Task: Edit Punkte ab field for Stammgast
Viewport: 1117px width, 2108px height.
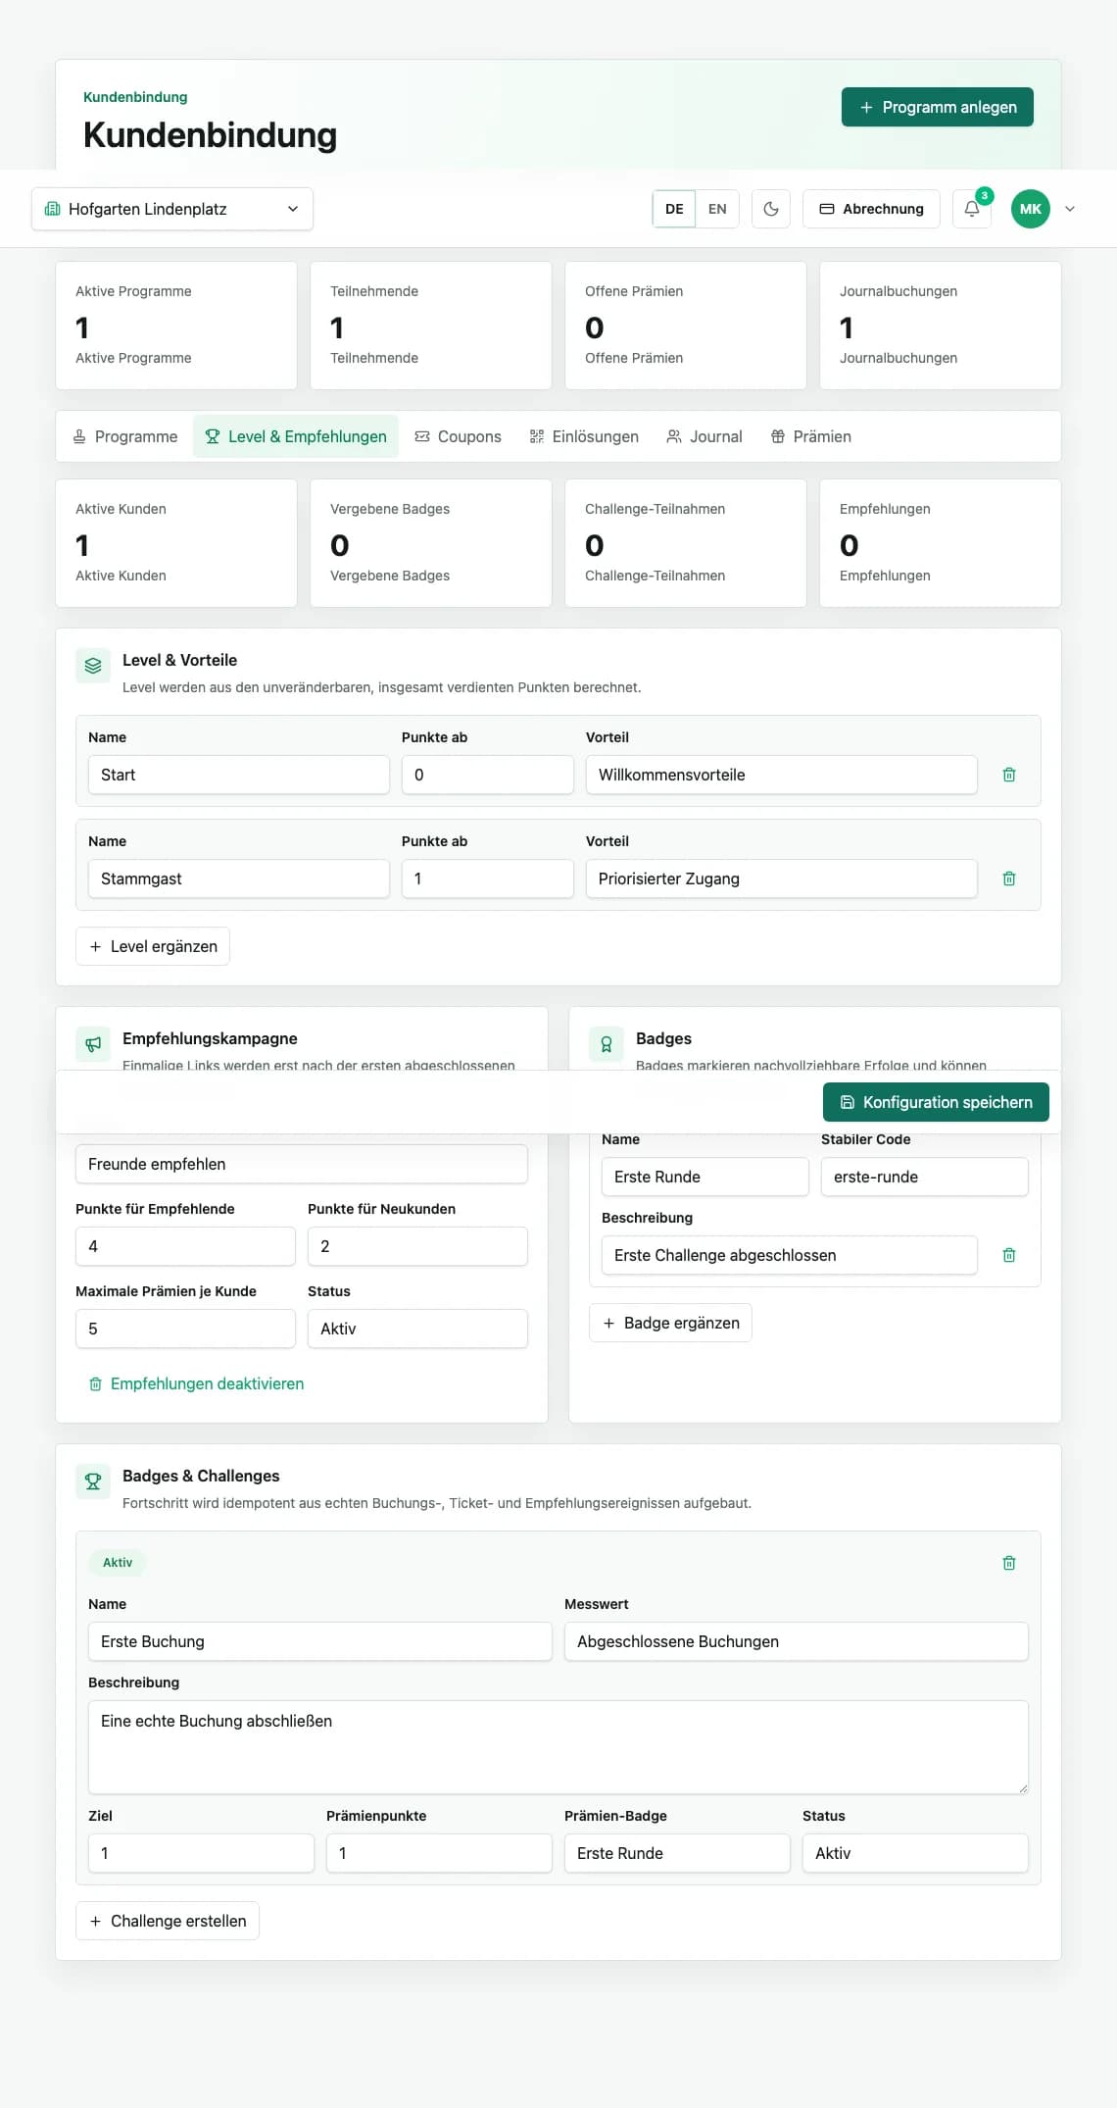Action: tap(488, 878)
